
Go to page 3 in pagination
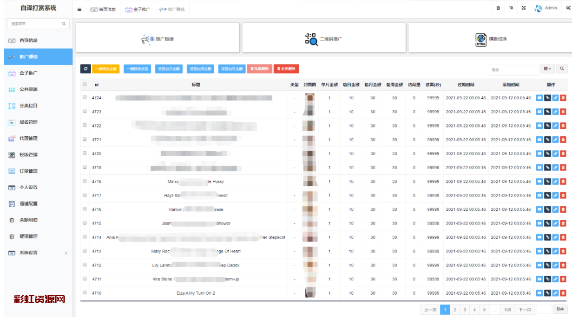tap(464, 310)
